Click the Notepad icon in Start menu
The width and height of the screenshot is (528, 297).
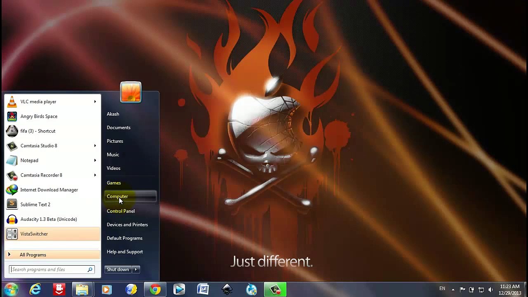click(x=12, y=160)
